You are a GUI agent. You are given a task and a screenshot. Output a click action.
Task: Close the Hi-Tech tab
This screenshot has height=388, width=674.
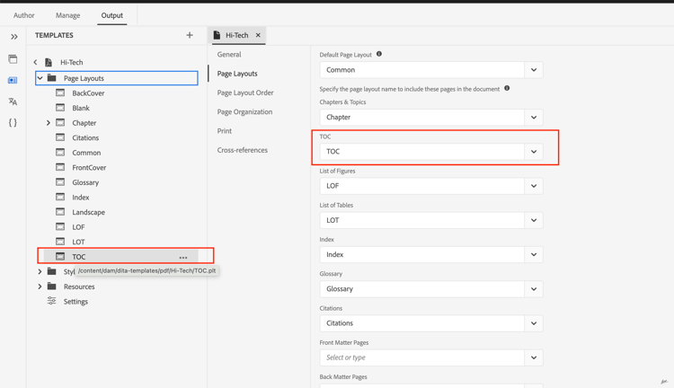[x=258, y=36]
